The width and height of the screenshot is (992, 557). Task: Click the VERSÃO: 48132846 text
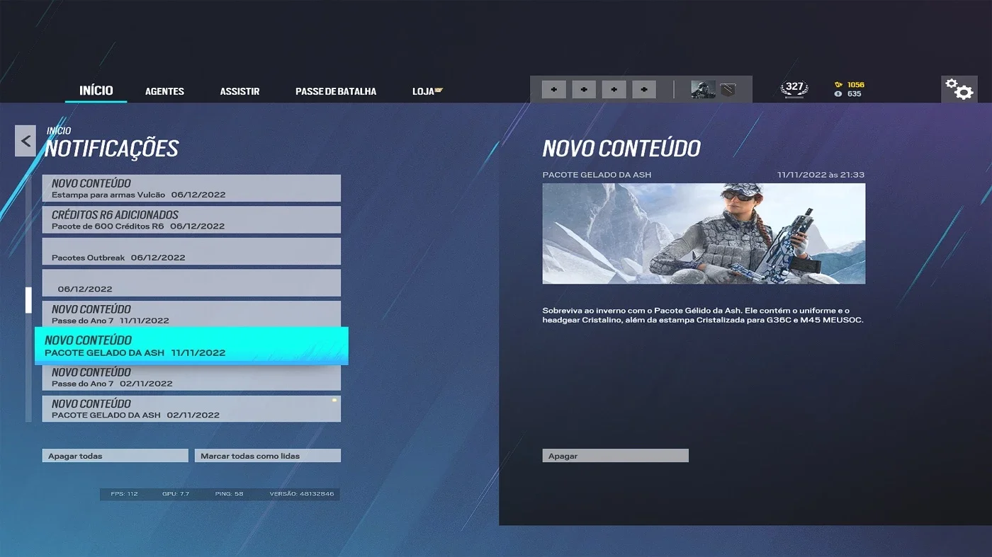pos(302,493)
